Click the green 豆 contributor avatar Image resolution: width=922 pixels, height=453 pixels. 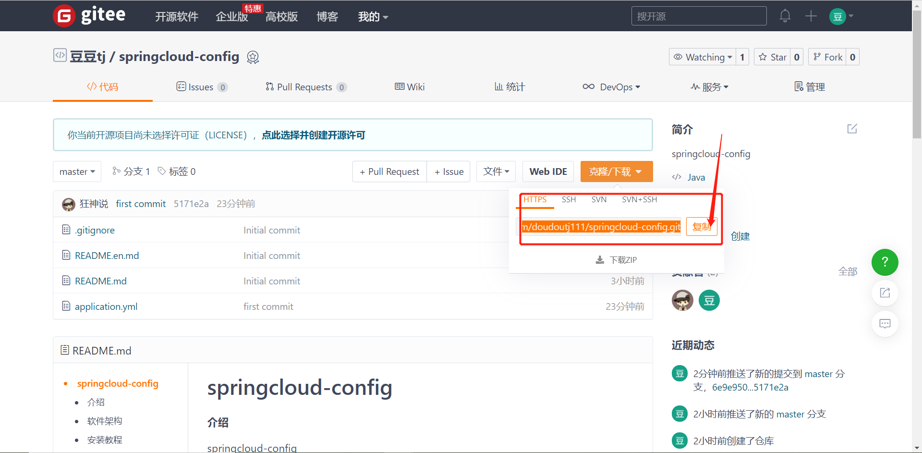(709, 301)
